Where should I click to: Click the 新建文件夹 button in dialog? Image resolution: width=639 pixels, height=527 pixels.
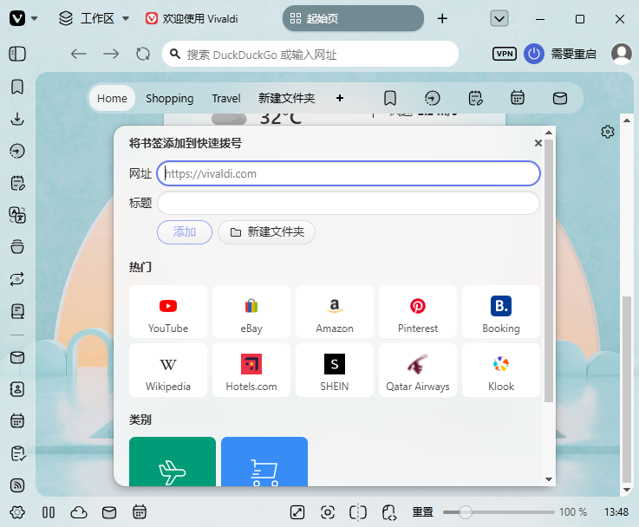point(266,232)
